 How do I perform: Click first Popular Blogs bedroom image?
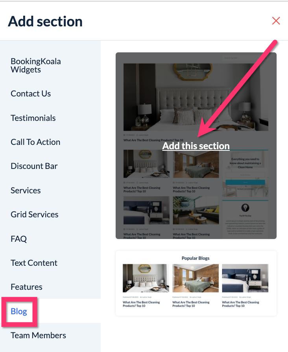pos(146,278)
